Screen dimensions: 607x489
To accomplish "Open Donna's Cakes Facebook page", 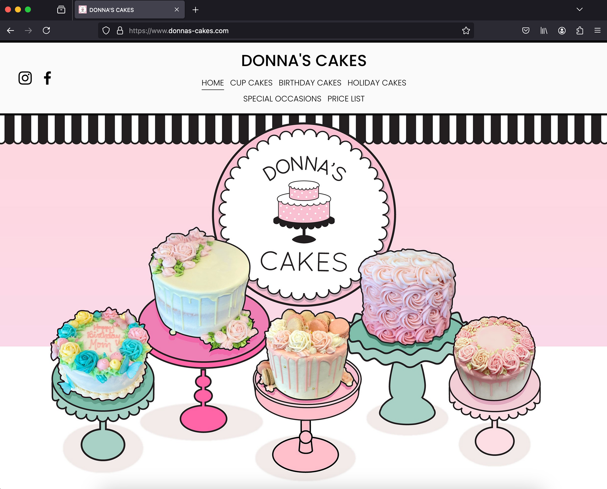I will coord(47,78).
